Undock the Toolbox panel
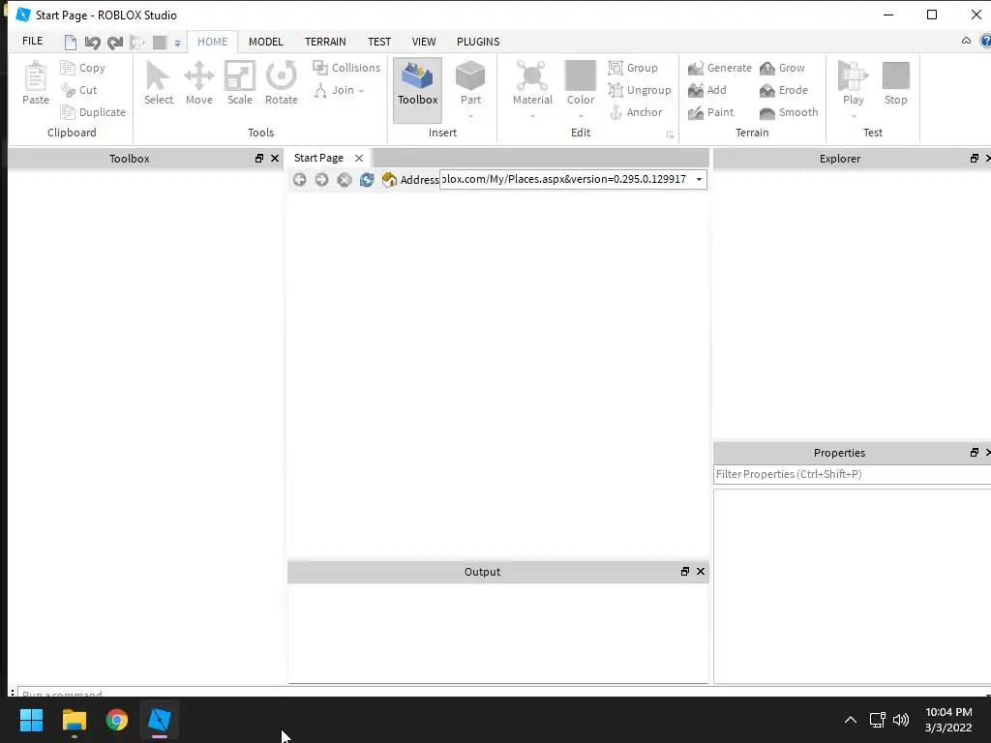 pyautogui.click(x=259, y=158)
